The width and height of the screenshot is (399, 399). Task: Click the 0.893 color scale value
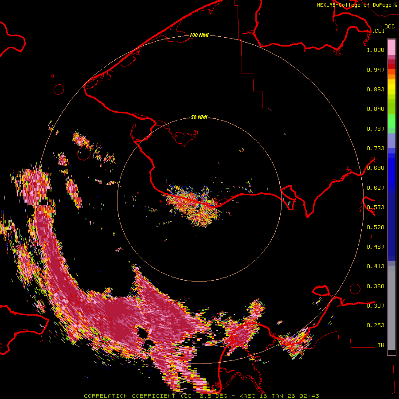[x=376, y=89]
